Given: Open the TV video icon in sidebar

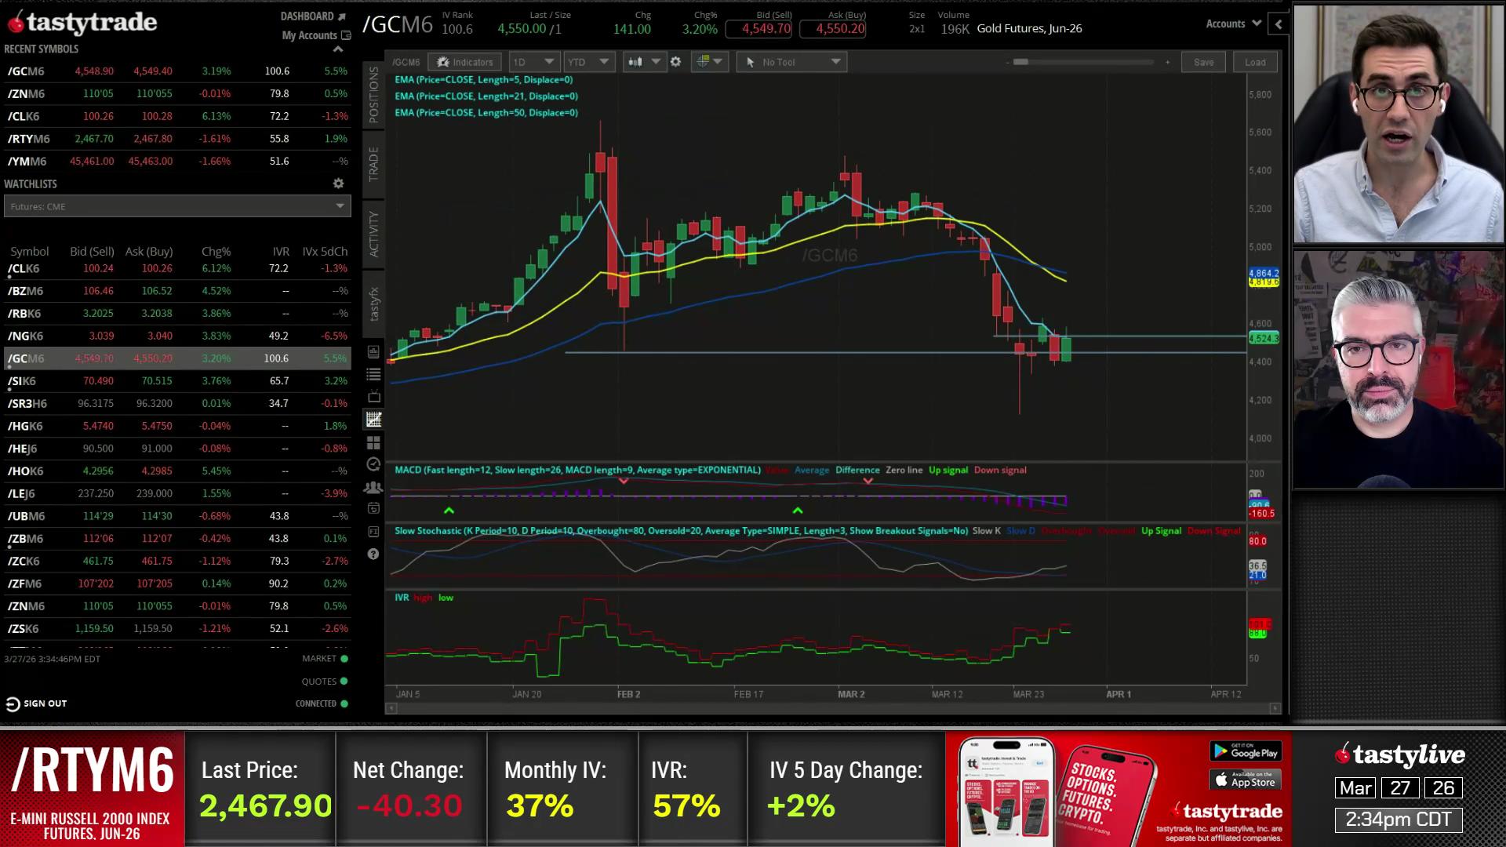Looking at the screenshot, I should [x=373, y=397].
